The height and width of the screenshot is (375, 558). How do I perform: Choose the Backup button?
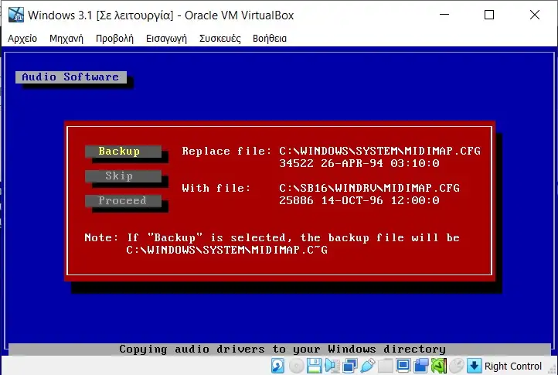click(123, 151)
